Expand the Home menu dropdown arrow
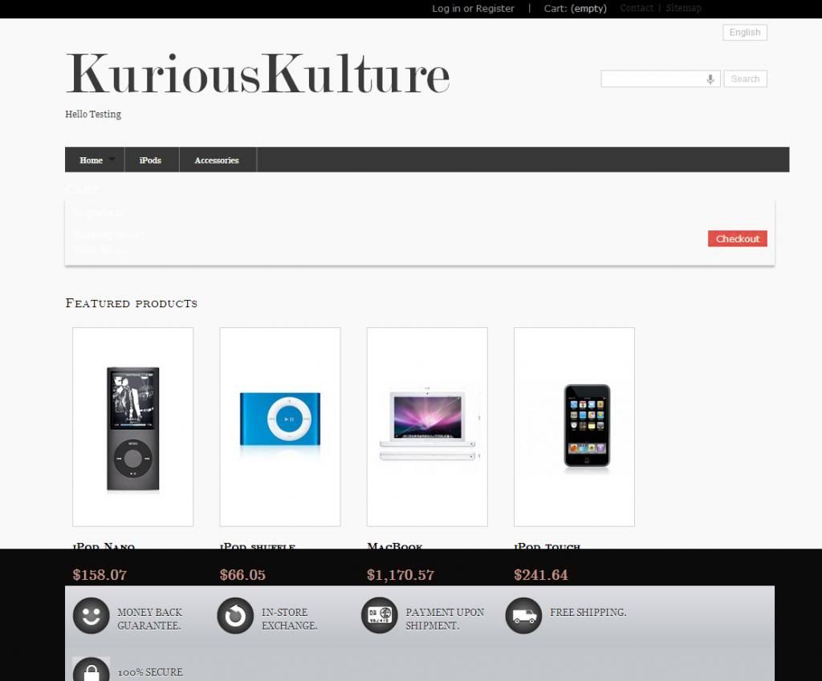 click(112, 160)
